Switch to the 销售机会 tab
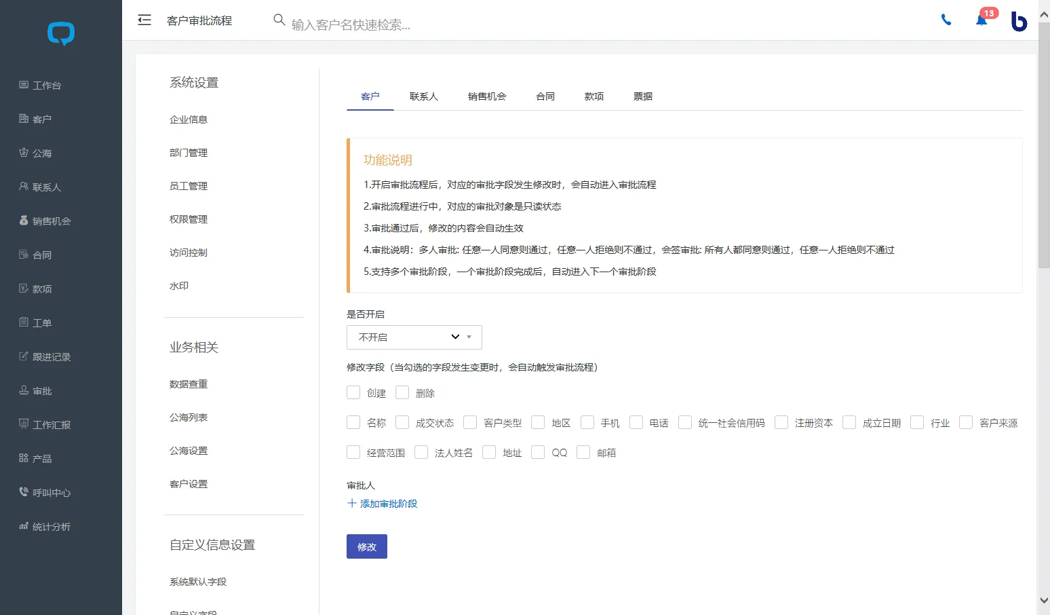The height and width of the screenshot is (615, 1050). point(487,96)
